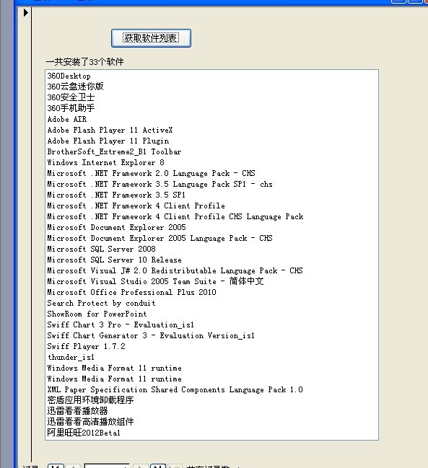
Task: Click the 一共安装了33个软件 count label
Action: [x=85, y=62]
